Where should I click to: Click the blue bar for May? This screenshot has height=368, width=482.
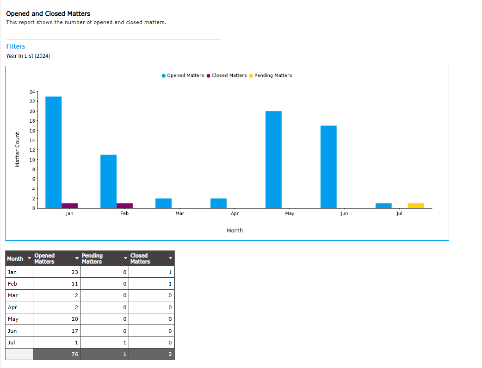273,160
